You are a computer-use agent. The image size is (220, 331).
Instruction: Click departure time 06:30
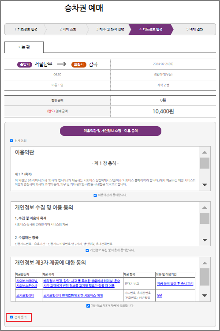click(57, 75)
